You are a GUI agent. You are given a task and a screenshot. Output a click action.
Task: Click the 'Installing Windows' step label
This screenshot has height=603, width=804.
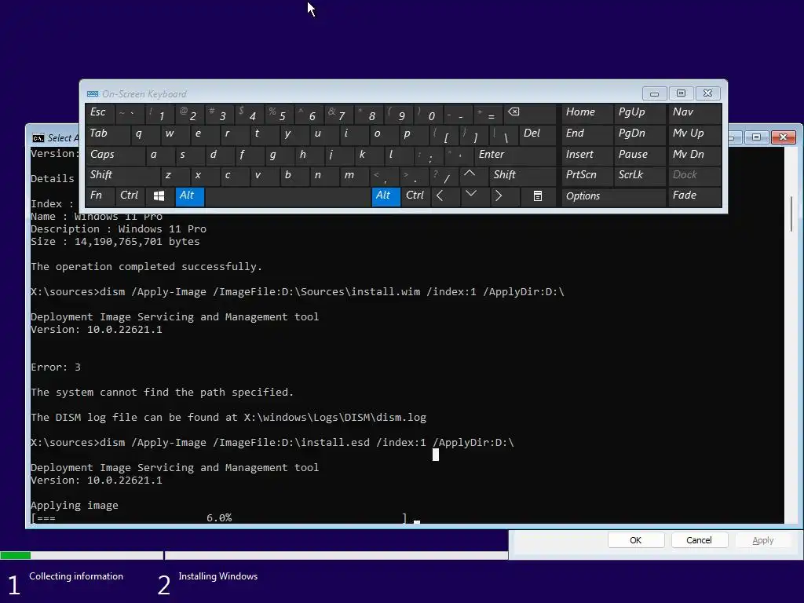pyautogui.click(x=218, y=576)
